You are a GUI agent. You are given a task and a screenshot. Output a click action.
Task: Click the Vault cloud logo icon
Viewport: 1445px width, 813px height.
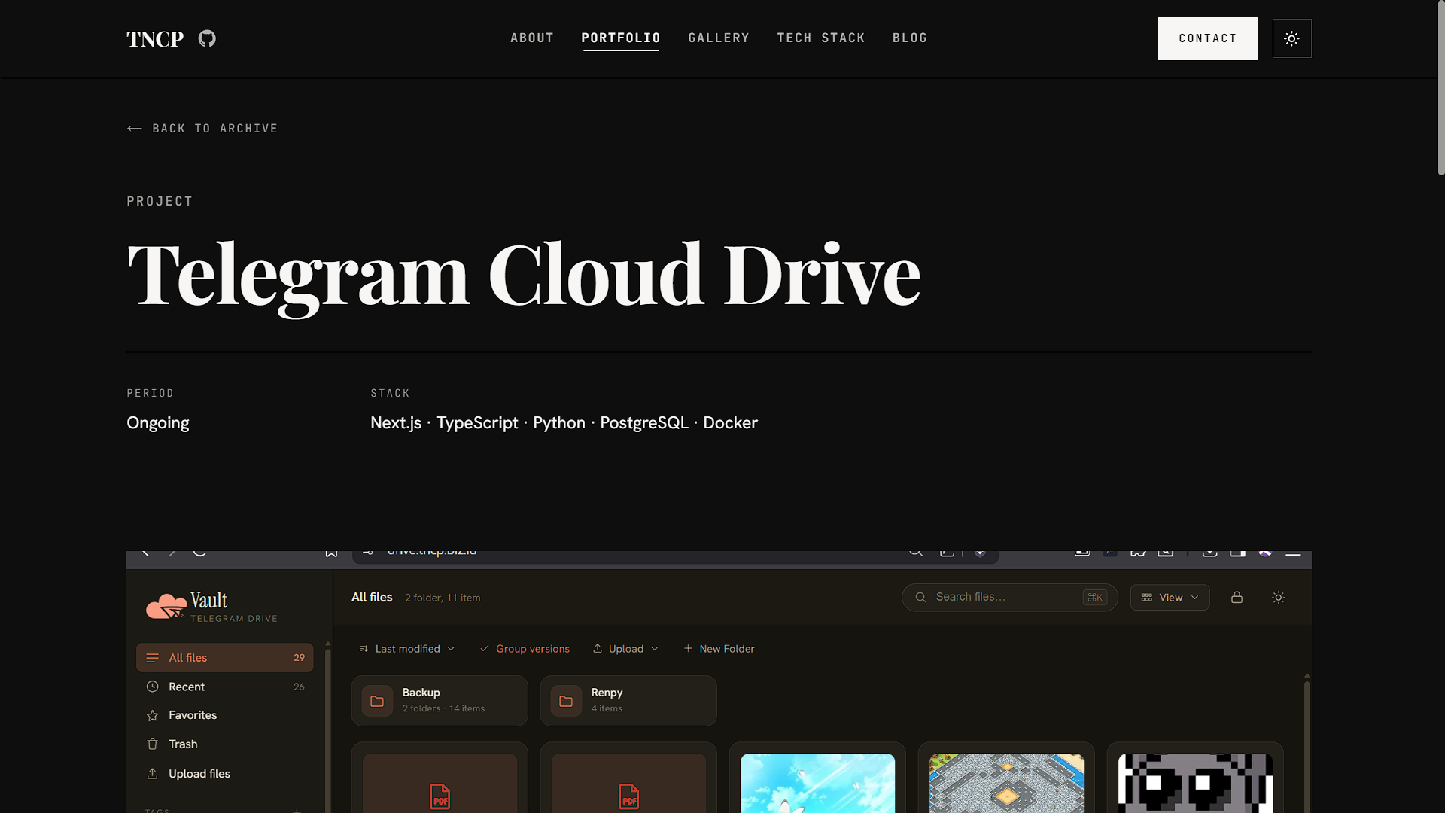click(x=166, y=606)
